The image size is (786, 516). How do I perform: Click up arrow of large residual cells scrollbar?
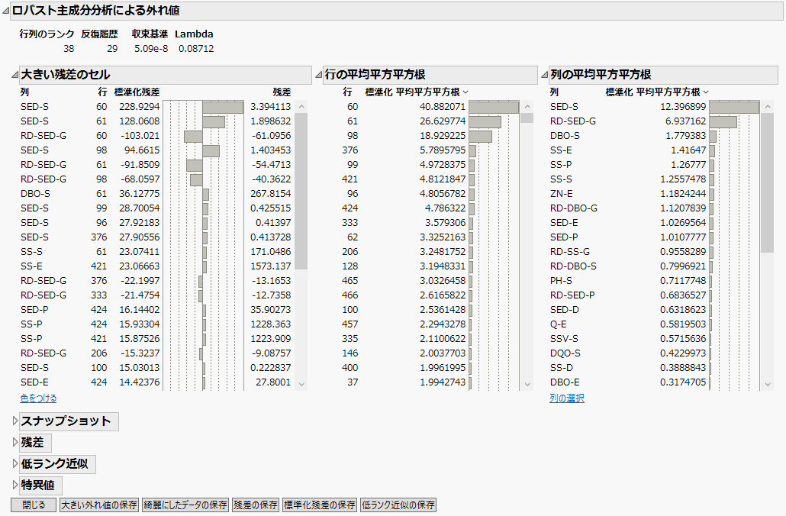[301, 106]
